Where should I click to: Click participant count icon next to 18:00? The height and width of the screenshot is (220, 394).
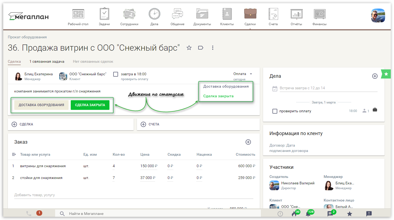point(366,111)
